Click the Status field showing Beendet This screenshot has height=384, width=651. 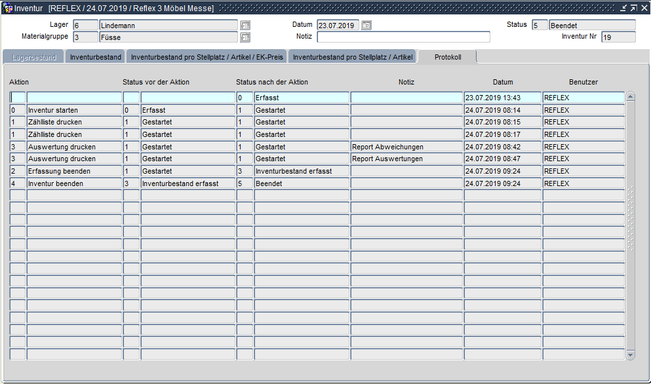coord(591,26)
